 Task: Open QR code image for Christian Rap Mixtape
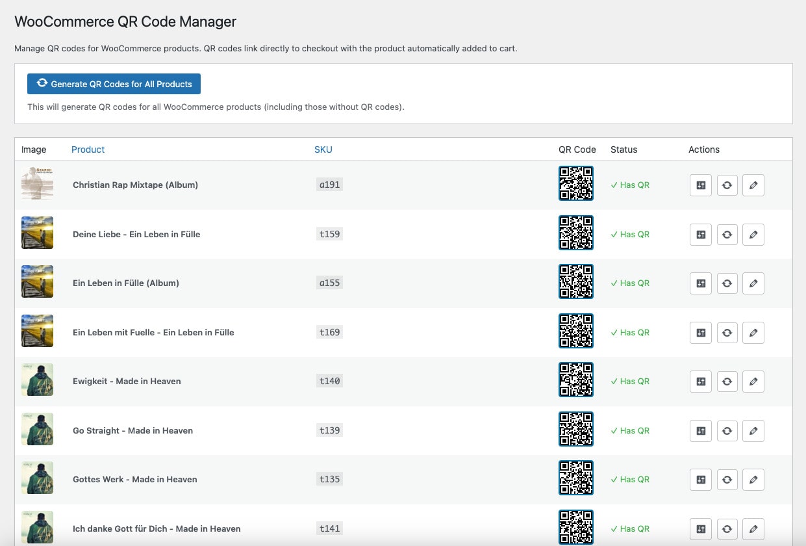(x=575, y=183)
